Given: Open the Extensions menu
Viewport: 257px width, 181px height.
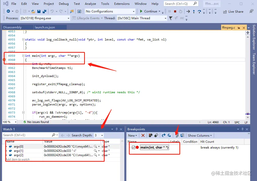Looking at the screenshot, I should 122,4.
